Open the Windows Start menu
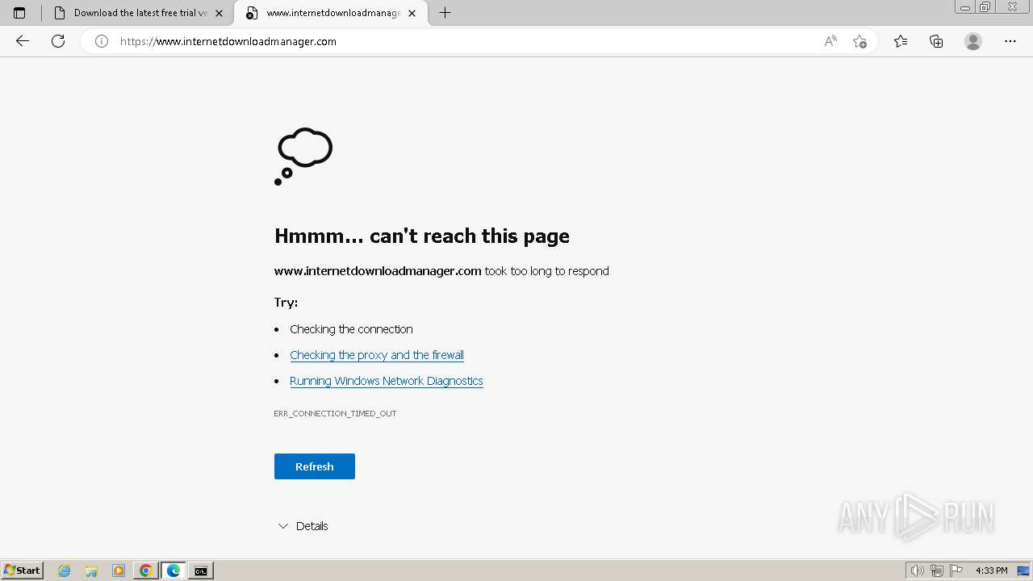1033x581 pixels. (x=22, y=571)
